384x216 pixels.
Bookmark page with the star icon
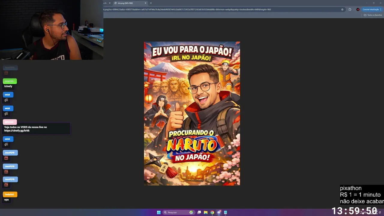(342, 9)
